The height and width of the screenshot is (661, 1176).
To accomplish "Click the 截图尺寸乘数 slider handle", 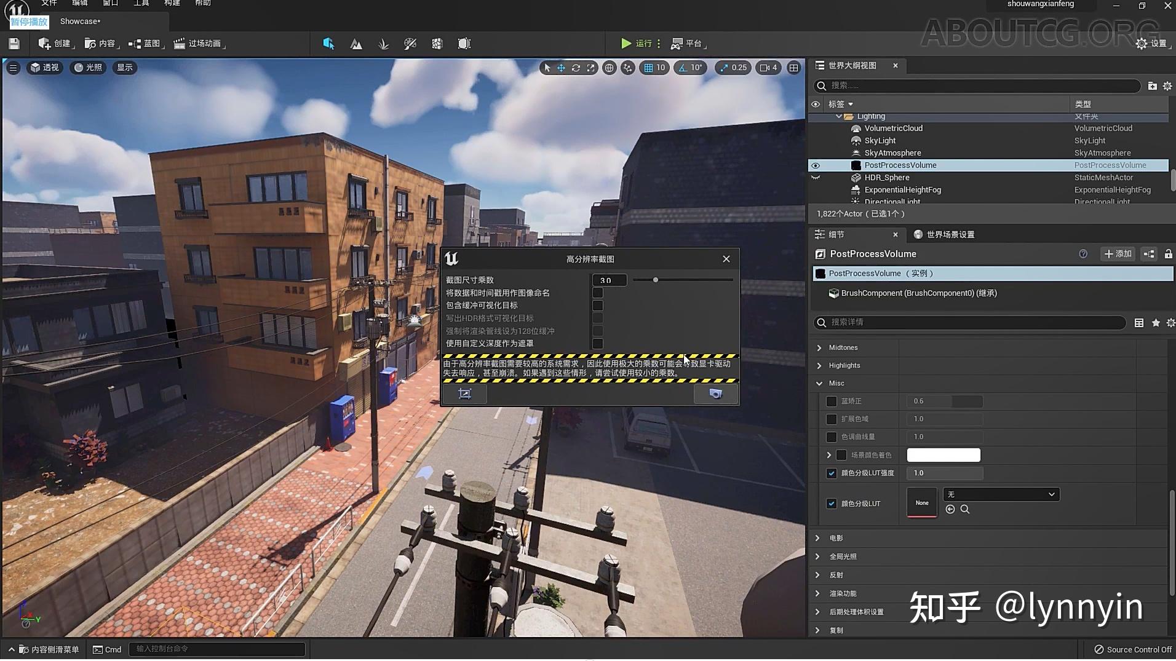I will pos(656,280).
